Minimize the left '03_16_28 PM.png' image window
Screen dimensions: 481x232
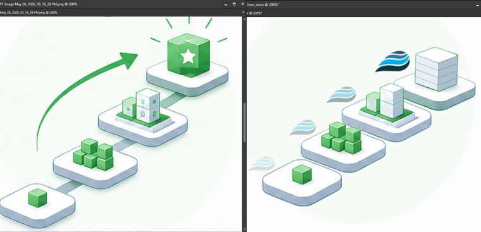click(226, 4)
